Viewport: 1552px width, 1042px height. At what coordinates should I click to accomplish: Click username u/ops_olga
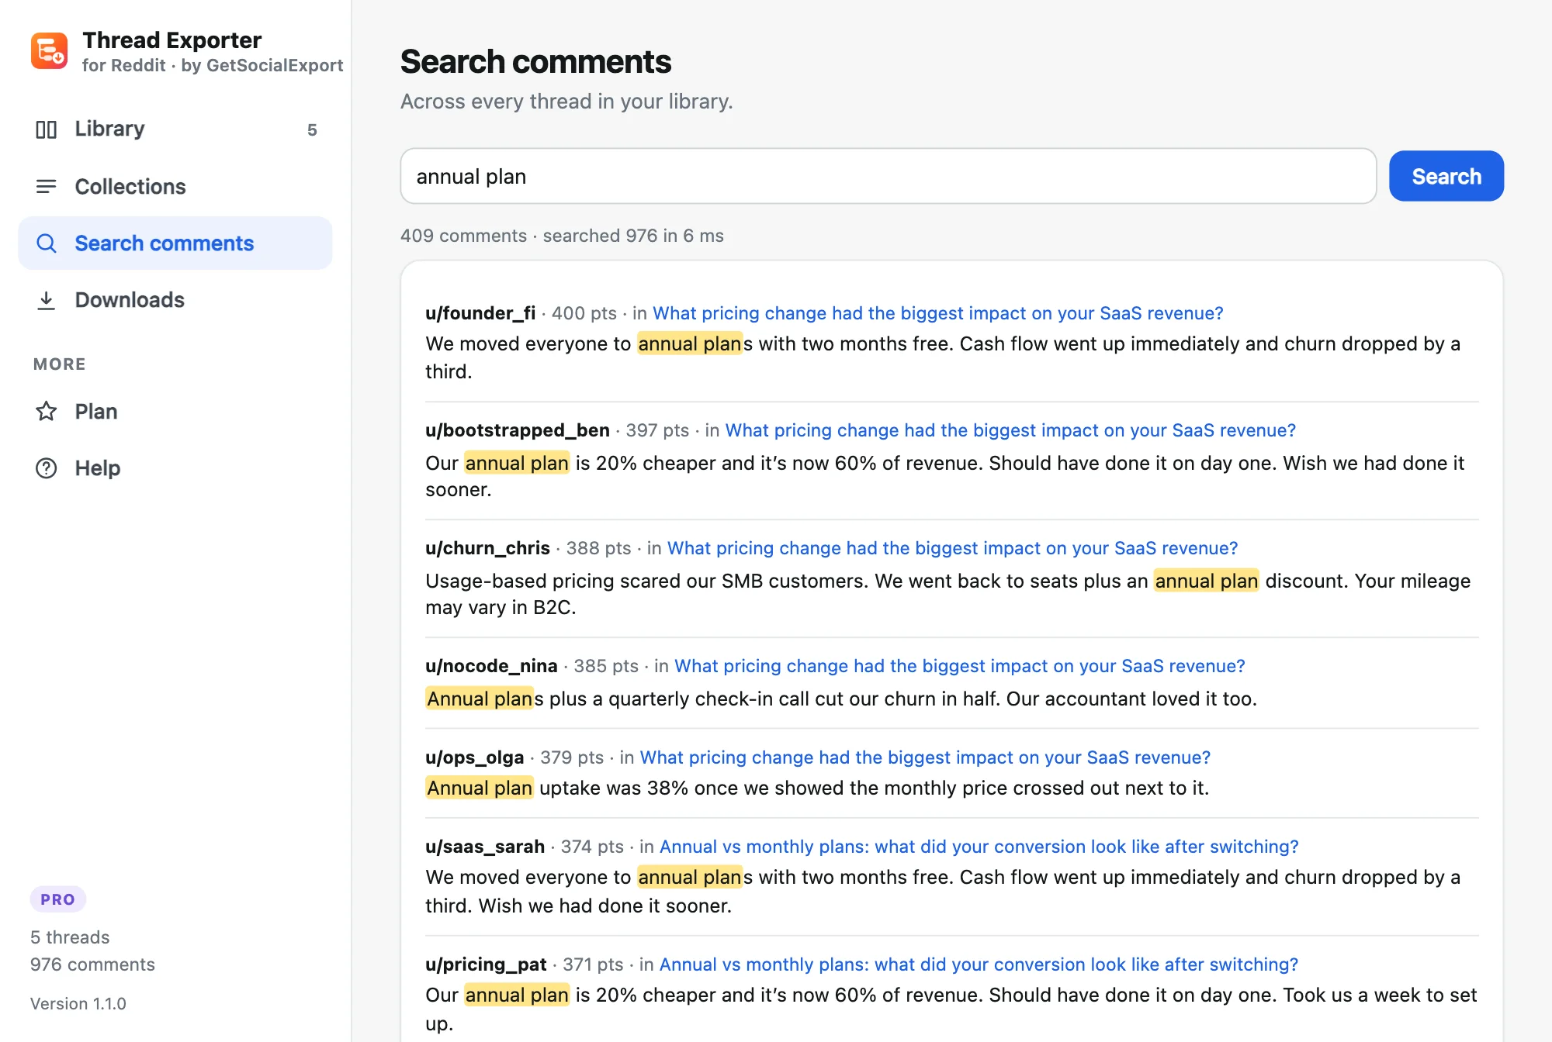(x=475, y=757)
